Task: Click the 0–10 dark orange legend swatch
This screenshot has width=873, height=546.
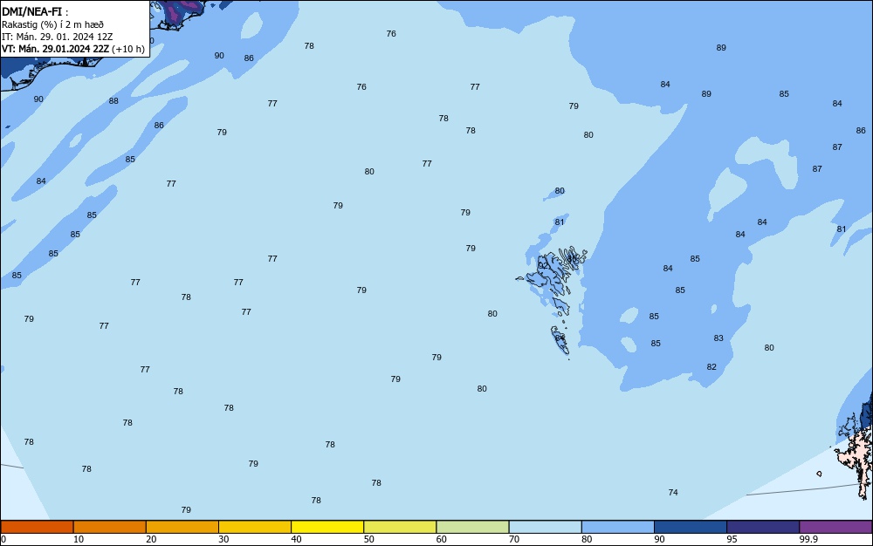Action: [x=37, y=527]
